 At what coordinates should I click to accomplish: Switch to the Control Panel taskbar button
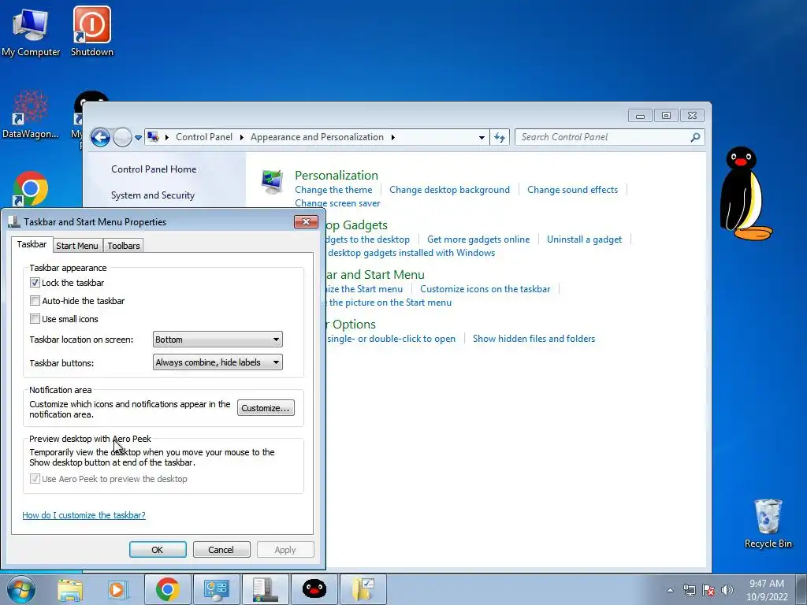[216, 589]
